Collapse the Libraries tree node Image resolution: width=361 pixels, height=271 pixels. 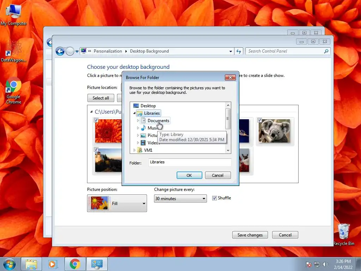(134, 113)
